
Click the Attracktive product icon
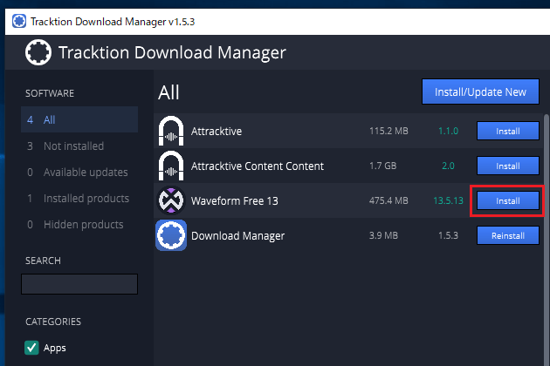(x=170, y=132)
